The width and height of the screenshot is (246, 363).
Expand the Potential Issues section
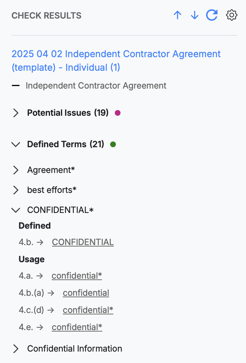click(16, 113)
